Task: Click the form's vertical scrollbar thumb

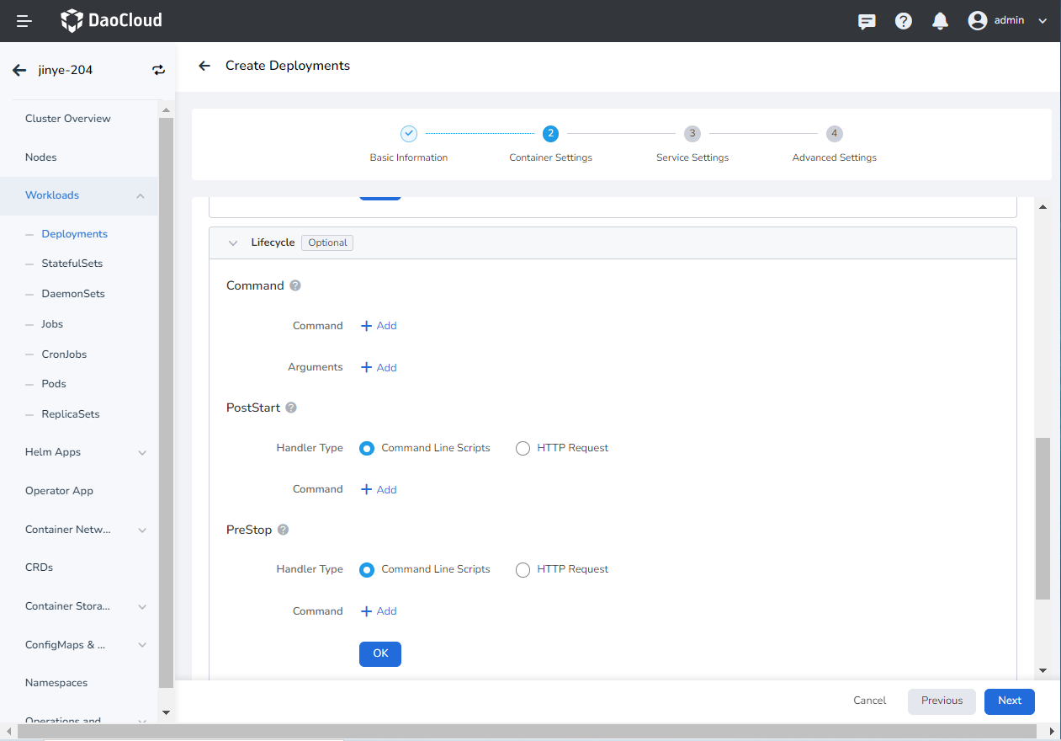Action: (x=1042, y=518)
